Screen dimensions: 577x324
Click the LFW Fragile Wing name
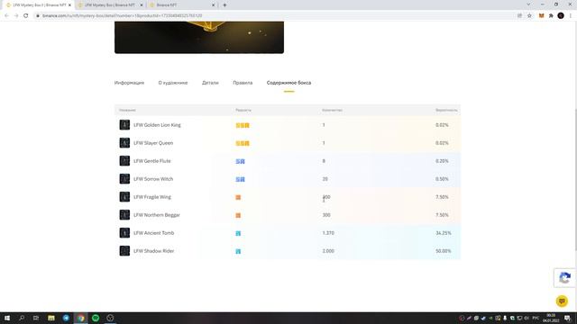point(152,197)
